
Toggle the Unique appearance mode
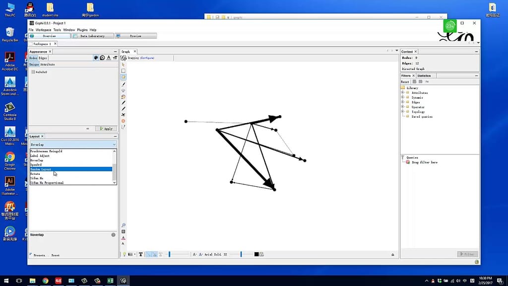[34, 64]
